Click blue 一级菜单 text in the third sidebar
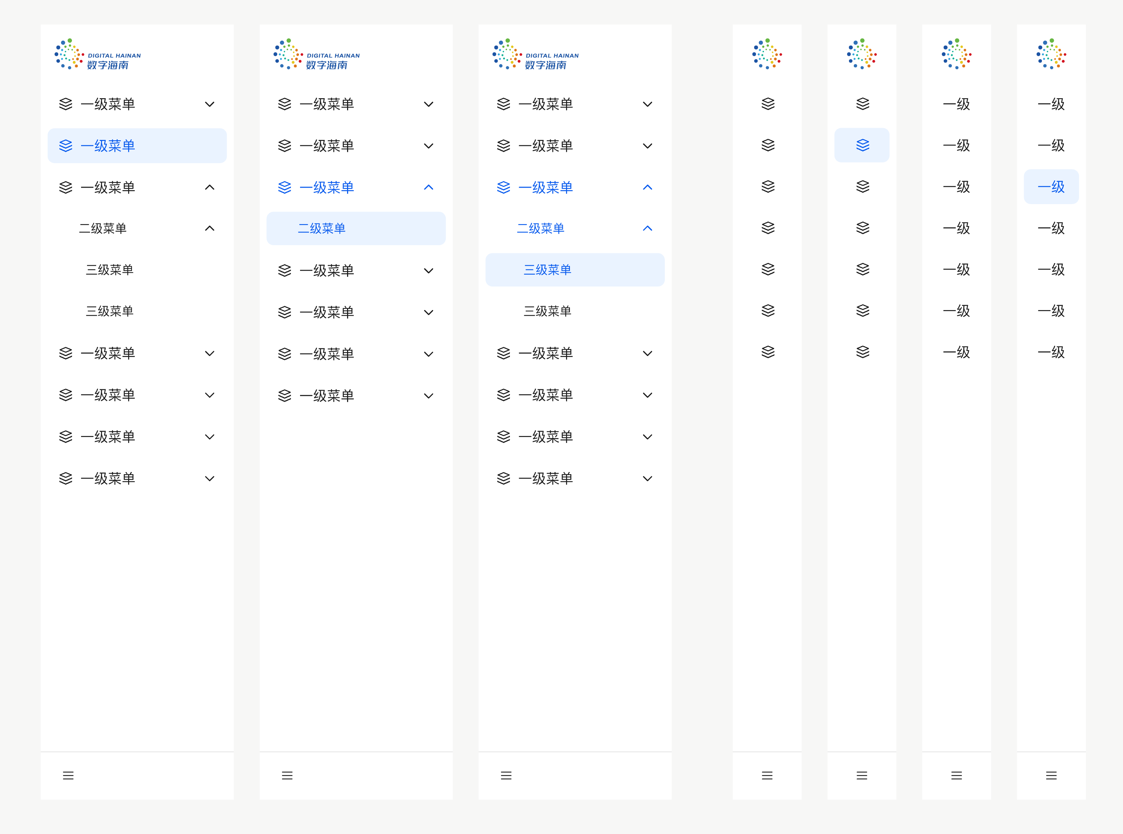This screenshot has width=1123, height=834. click(546, 187)
